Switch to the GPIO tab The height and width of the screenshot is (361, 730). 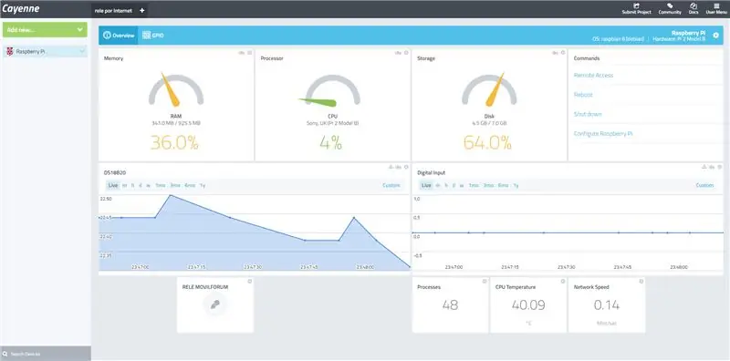pyautogui.click(x=153, y=36)
